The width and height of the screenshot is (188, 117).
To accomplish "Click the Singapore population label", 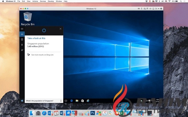I will pos(38,44).
